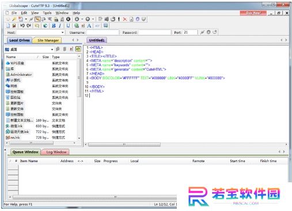
Task: Open the Help menu
Action: coord(76,13)
